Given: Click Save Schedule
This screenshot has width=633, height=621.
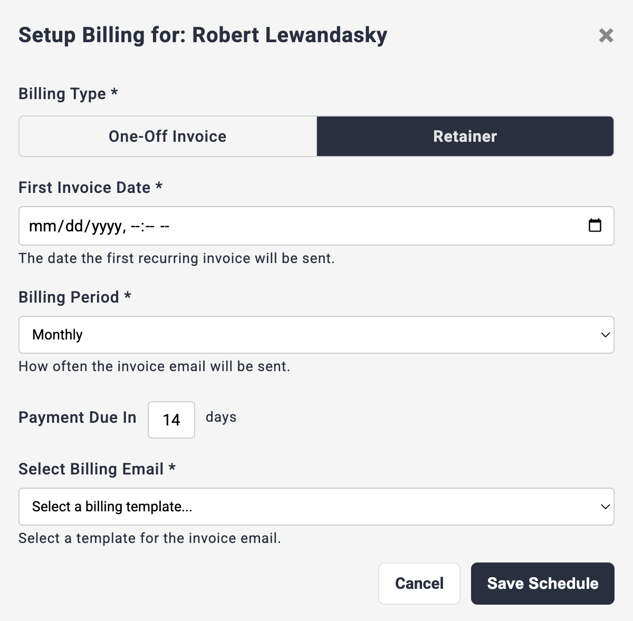Looking at the screenshot, I should point(542,584).
